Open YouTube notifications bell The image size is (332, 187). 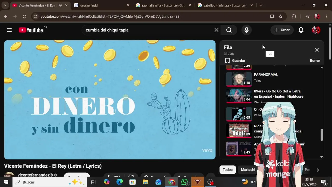tap(301, 30)
